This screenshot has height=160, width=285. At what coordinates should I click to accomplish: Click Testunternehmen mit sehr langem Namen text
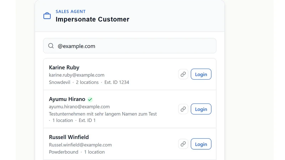click(x=103, y=114)
